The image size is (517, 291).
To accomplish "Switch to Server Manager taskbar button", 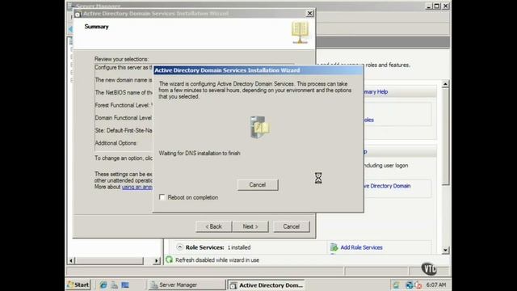I will (187, 285).
